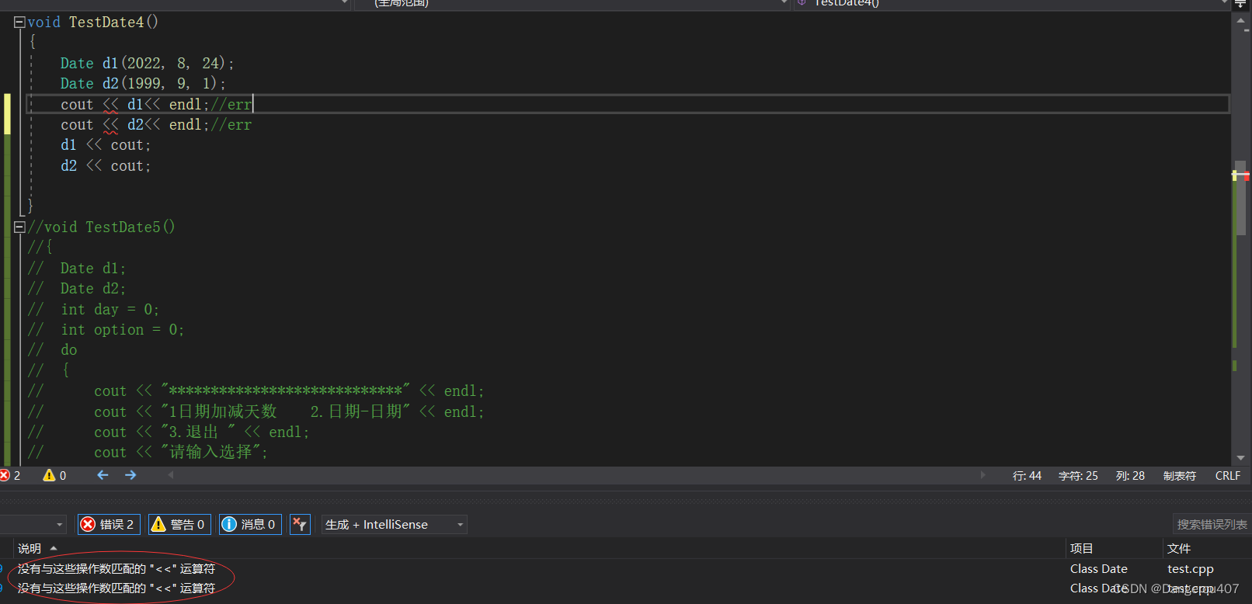Place cursor on 'Date d1(2022, 8, 24);' line
Image resolution: width=1252 pixels, height=604 pixels.
pyautogui.click(x=147, y=64)
